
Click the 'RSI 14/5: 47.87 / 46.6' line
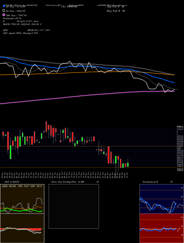[x=21, y=21]
